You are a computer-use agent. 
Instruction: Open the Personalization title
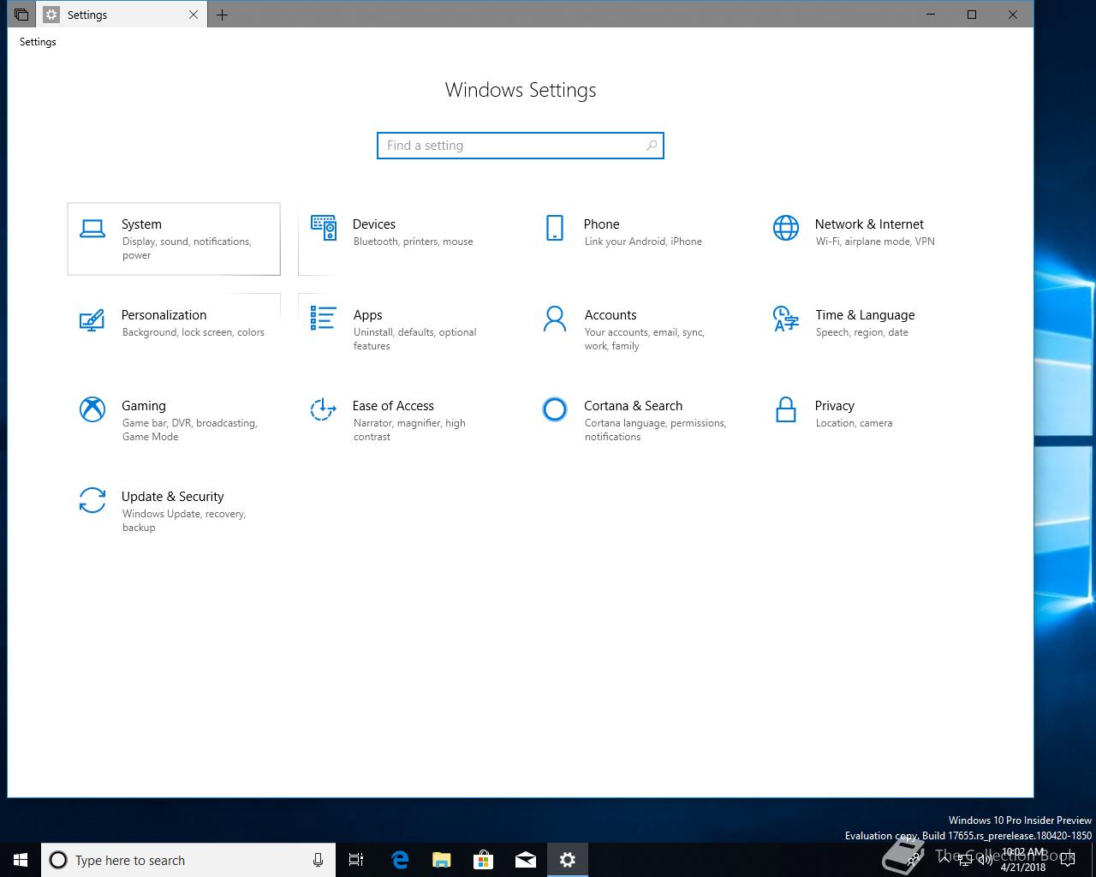pos(164,315)
